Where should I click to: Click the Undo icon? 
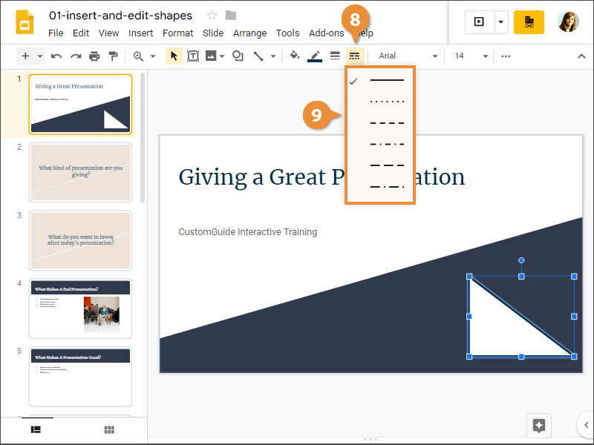coord(56,56)
